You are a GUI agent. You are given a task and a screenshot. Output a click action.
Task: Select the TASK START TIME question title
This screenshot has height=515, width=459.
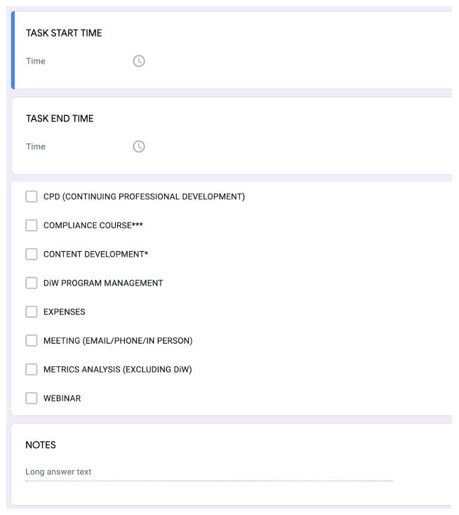(x=64, y=33)
